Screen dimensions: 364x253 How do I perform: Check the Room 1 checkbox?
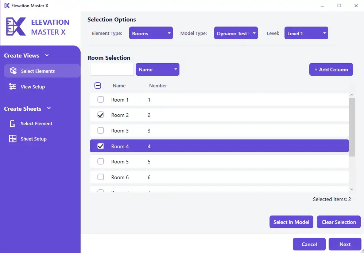click(101, 100)
